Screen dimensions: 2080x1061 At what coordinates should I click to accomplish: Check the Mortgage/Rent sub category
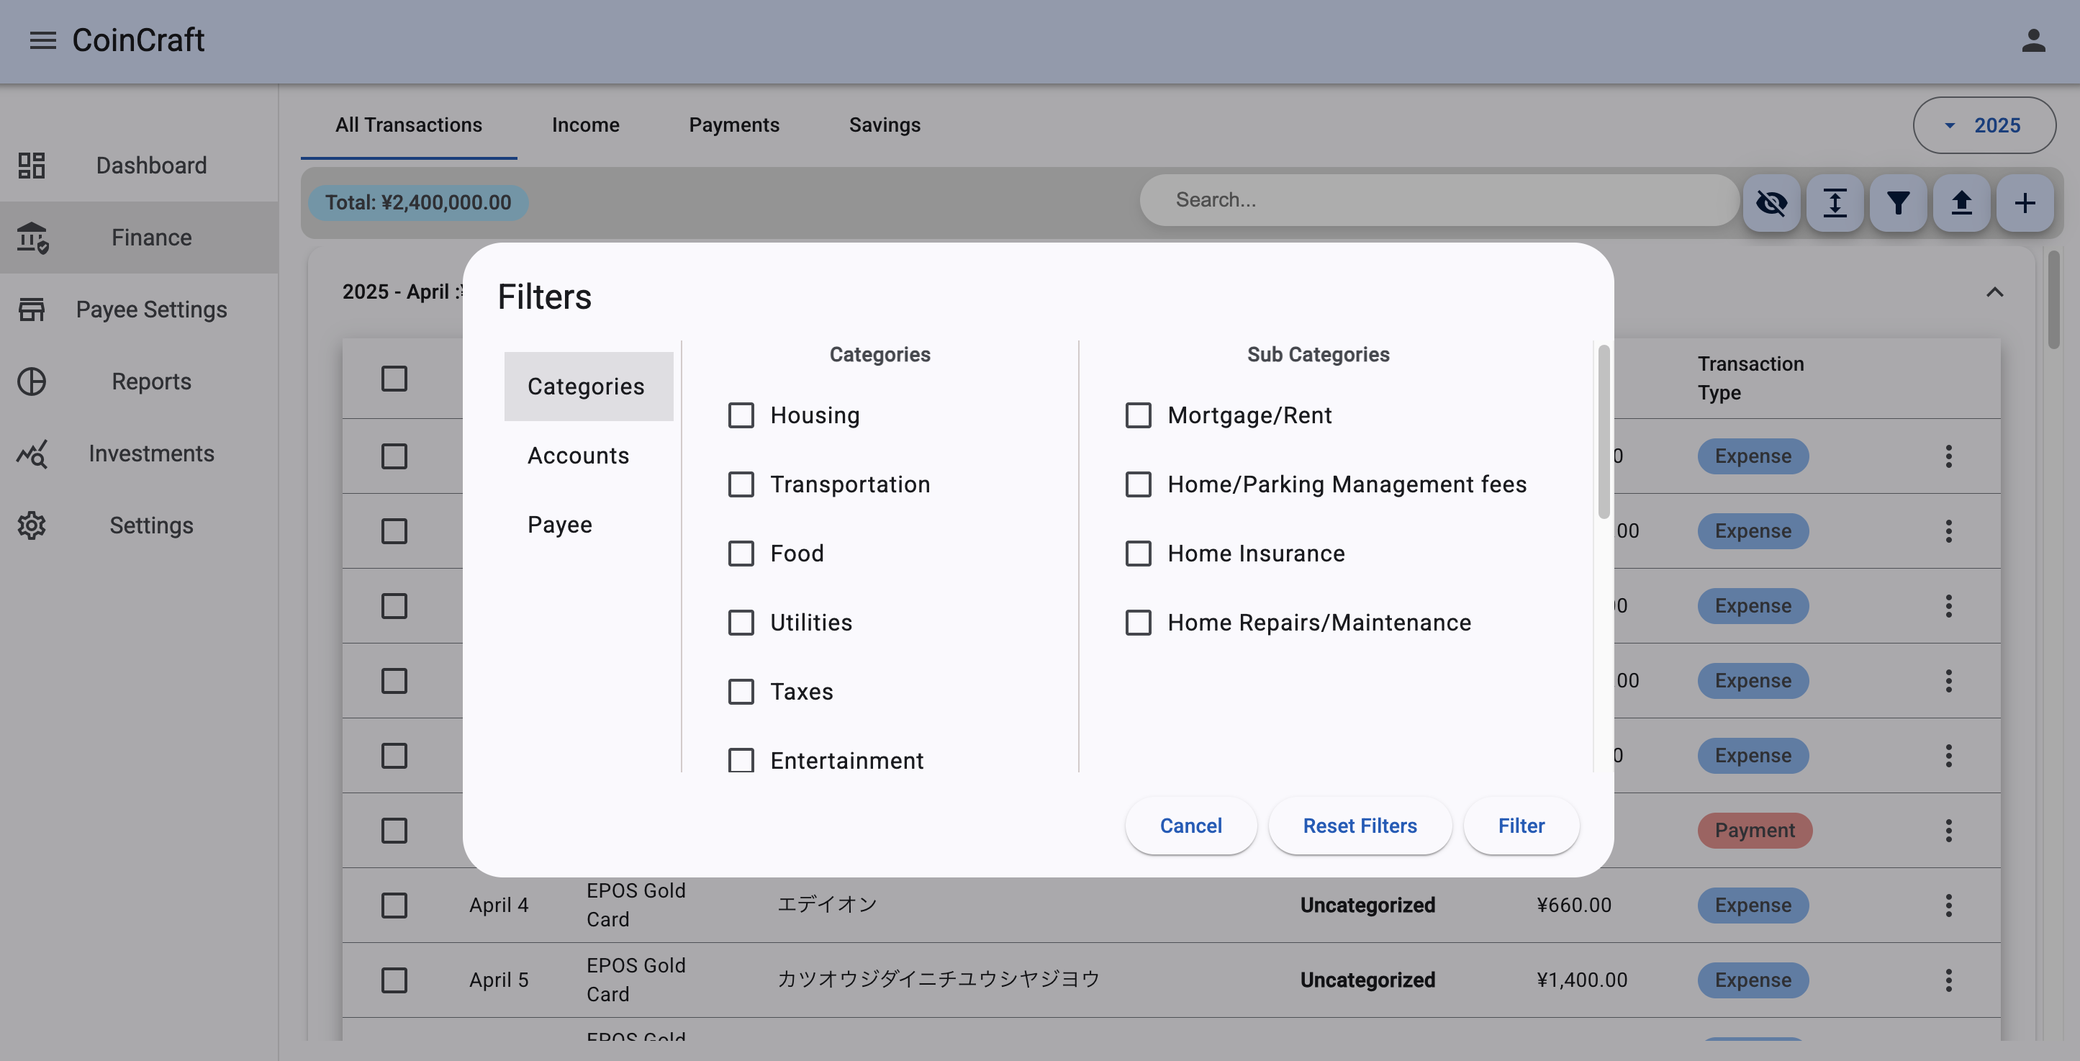point(1139,415)
